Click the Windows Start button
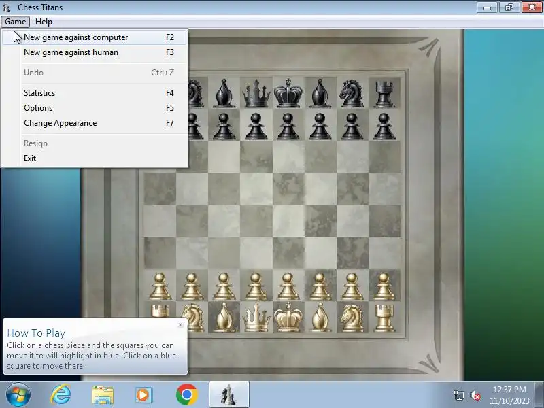 click(18, 395)
